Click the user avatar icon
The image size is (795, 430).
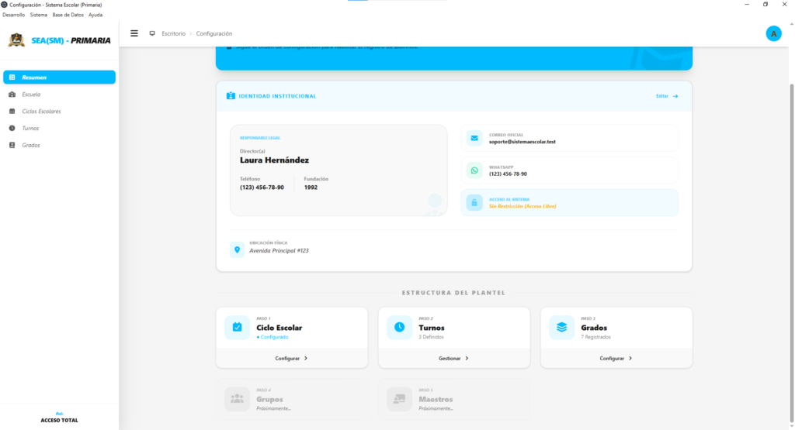click(773, 33)
